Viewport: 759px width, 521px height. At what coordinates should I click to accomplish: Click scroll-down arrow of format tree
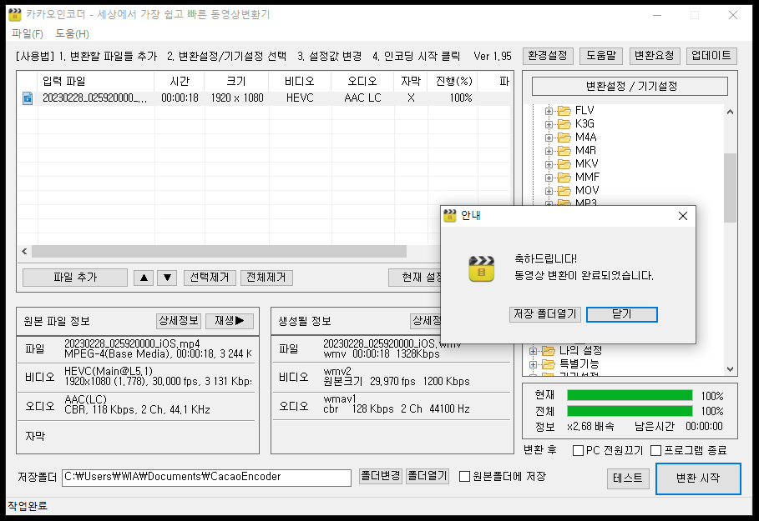tap(730, 369)
